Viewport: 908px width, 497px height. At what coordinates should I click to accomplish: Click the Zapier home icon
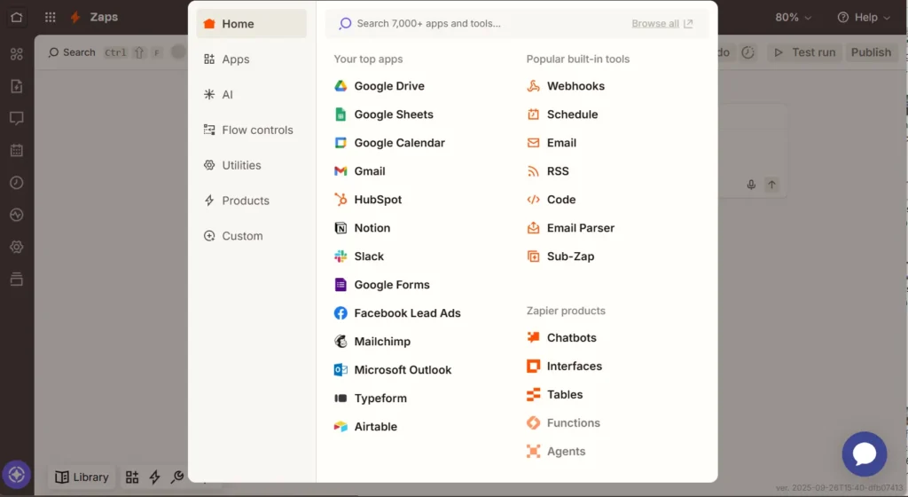click(x=17, y=17)
